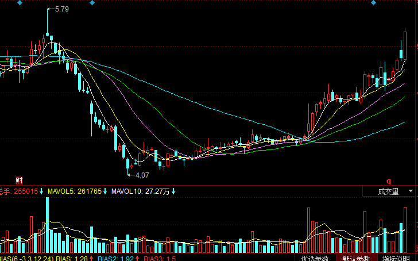Click the down arrow next to MAVOL10 value

click(x=173, y=191)
